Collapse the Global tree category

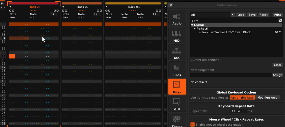192,25
